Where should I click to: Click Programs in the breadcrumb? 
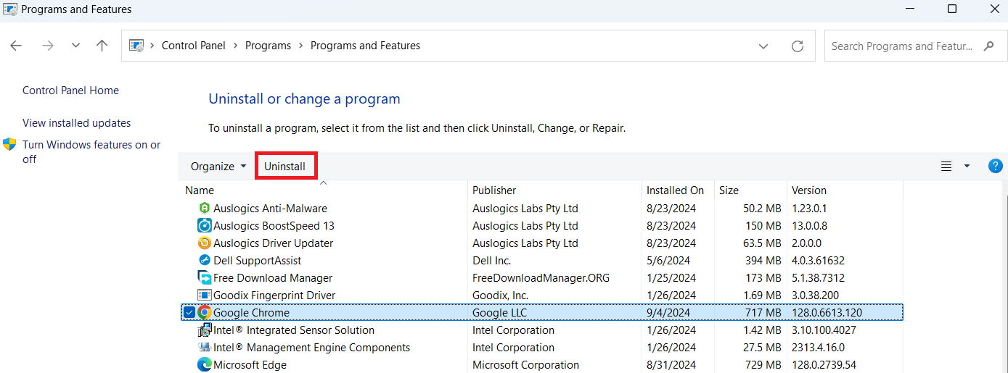point(268,46)
